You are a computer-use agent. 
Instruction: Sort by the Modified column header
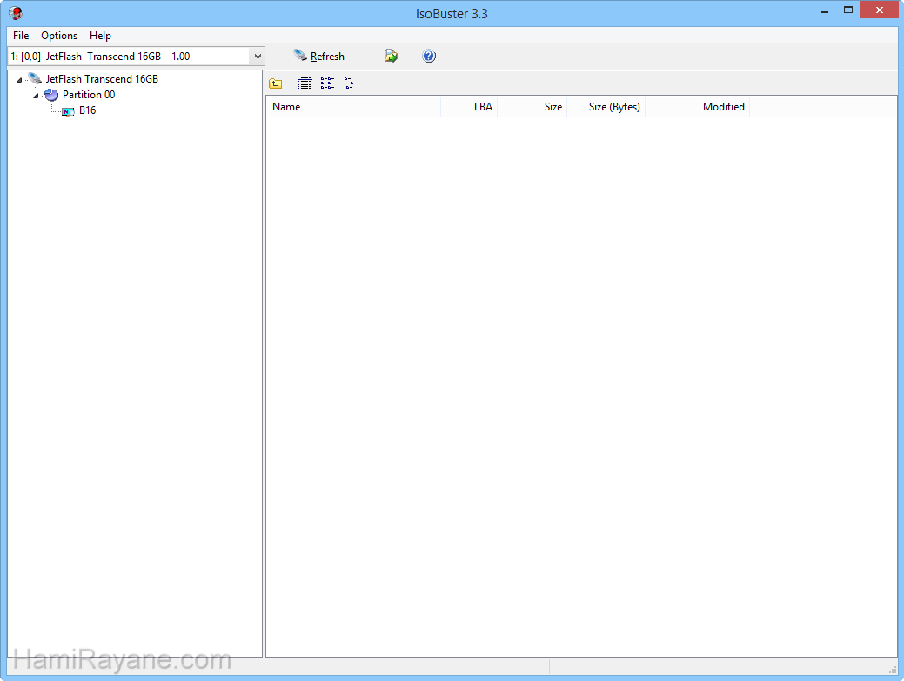coord(697,107)
